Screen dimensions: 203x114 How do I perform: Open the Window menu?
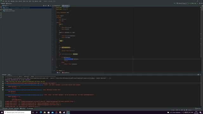click(36, 1)
